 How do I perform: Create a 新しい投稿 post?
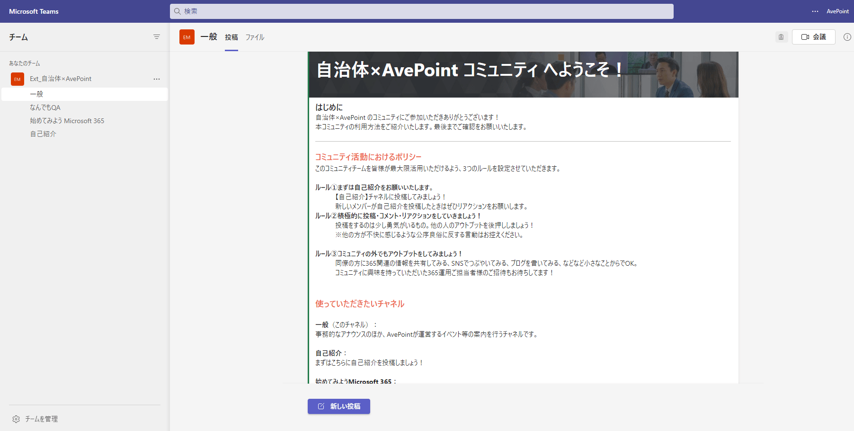[339, 406]
